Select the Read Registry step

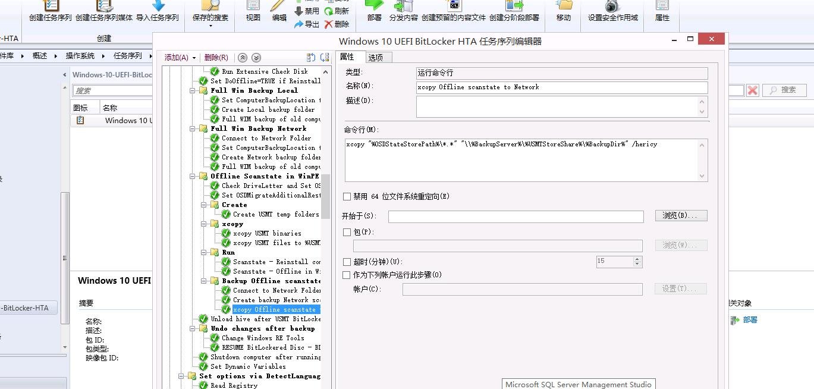click(234, 385)
